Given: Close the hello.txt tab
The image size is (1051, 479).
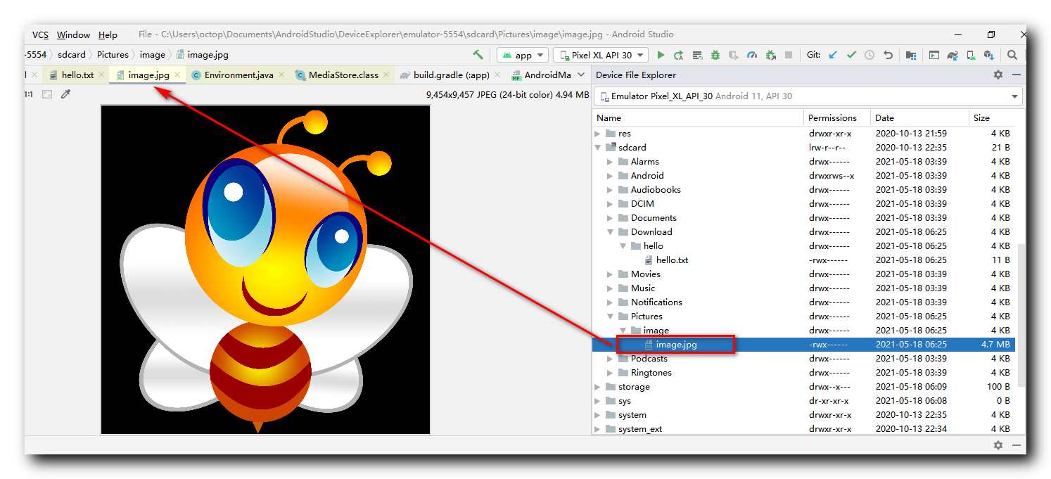Looking at the screenshot, I should tap(101, 75).
